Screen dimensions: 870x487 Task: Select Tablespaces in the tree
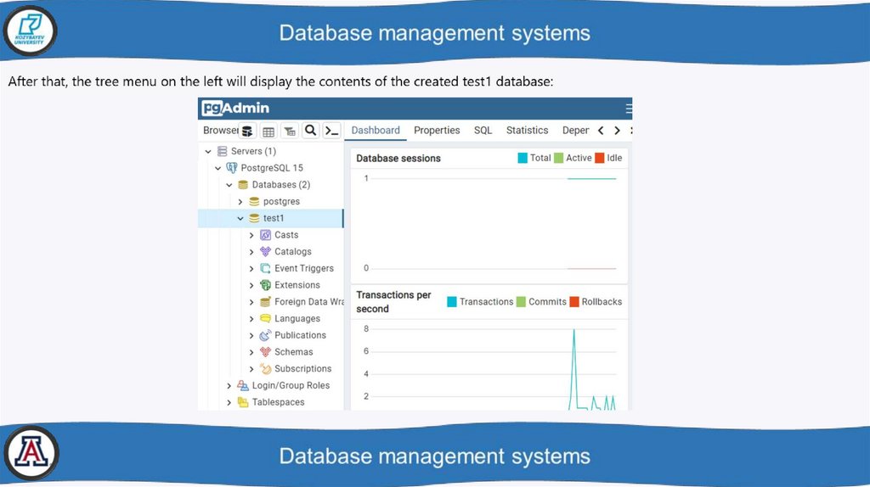pyautogui.click(x=278, y=402)
